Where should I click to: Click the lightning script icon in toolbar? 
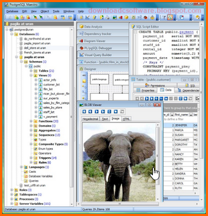click(95, 17)
